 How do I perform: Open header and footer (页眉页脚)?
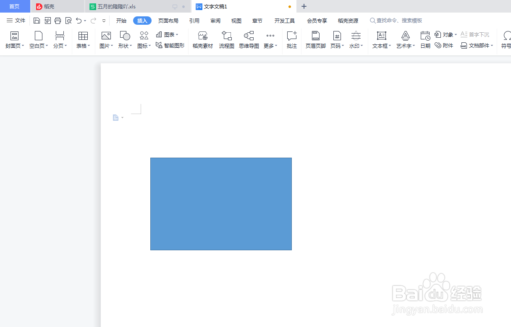point(316,40)
